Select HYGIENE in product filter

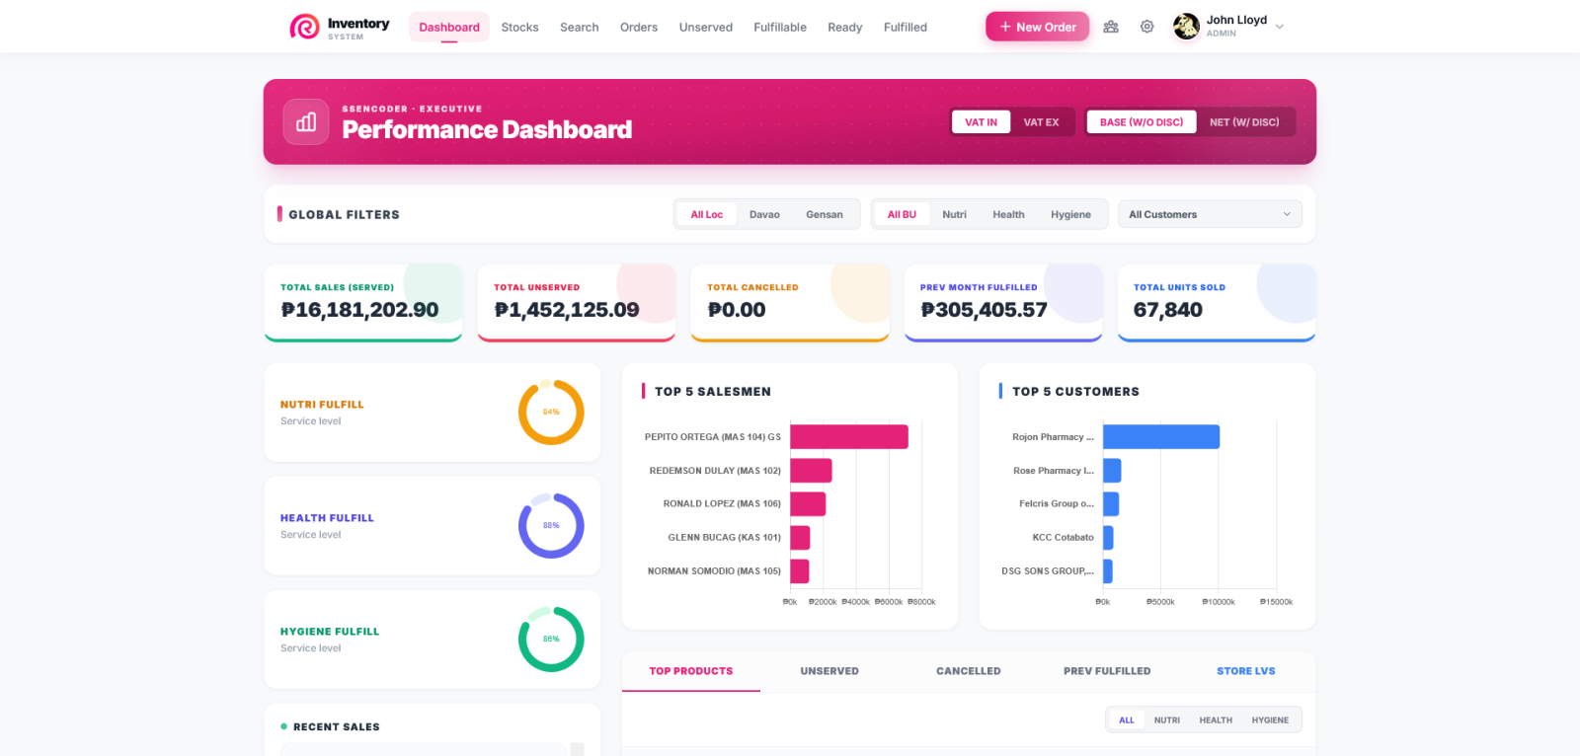click(1270, 720)
